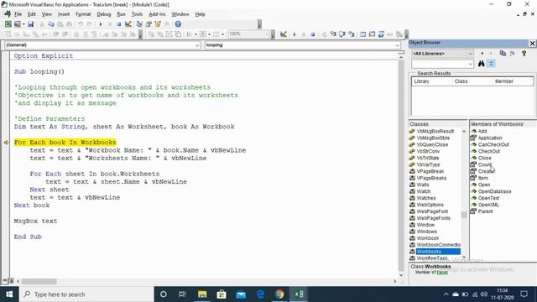
Task: Select the Workbook class in Classes list
Action: pos(427,238)
